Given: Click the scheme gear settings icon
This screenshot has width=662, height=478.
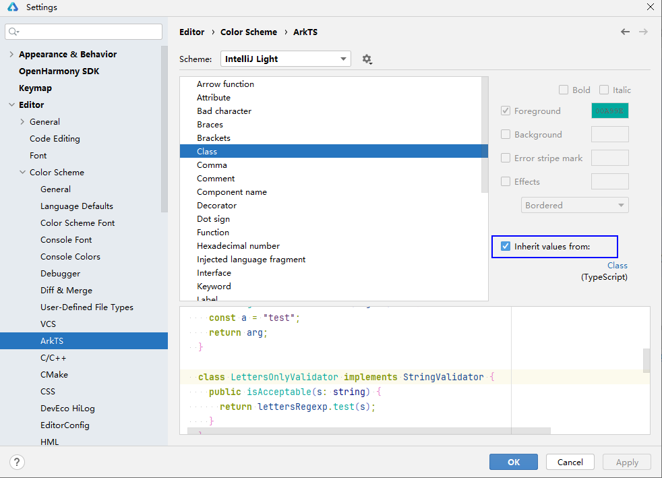Looking at the screenshot, I should pyautogui.click(x=367, y=59).
